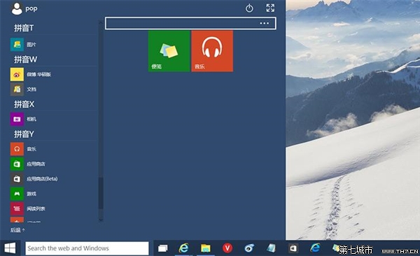This screenshot has width=420, height=256.
Task: Open the Store icon on the taskbar
Action: click(x=293, y=248)
